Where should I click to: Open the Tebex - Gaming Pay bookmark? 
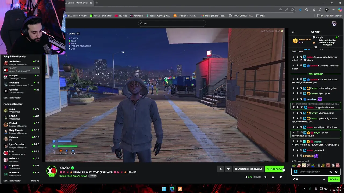click(158, 16)
